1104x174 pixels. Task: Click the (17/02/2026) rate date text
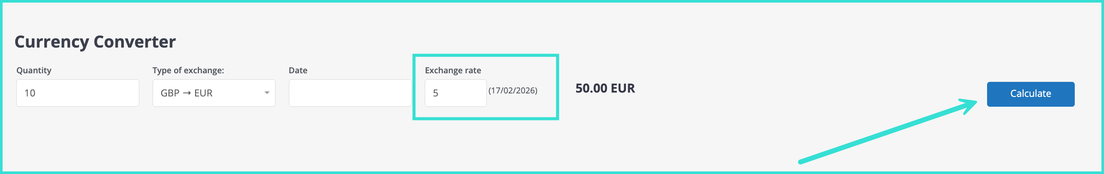point(512,90)
